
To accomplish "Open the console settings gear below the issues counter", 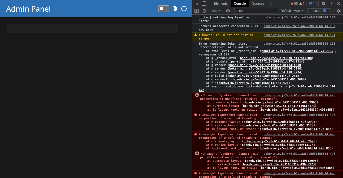I will pos(339,11).
